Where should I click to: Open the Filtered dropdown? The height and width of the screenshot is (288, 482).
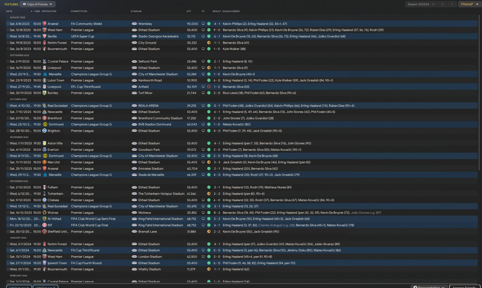[x=470, y=4]
